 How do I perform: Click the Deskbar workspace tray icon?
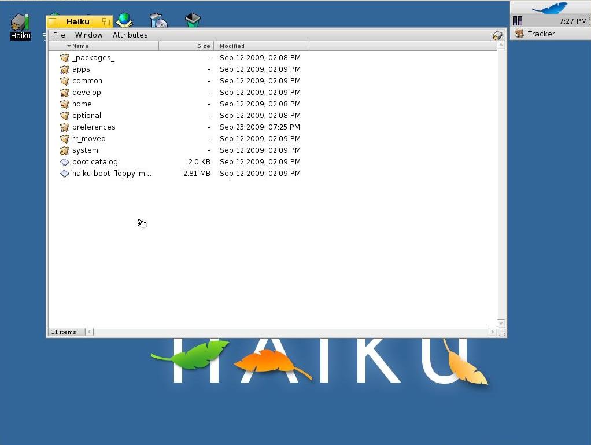518,21
